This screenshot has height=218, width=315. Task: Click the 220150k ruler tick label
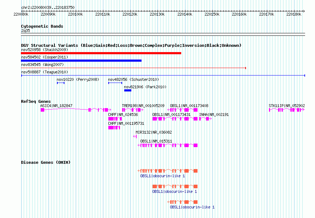point(212,14)
